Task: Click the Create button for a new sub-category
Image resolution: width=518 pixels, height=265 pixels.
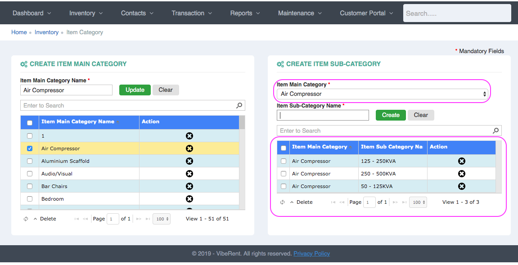Action: pos(390,115)
